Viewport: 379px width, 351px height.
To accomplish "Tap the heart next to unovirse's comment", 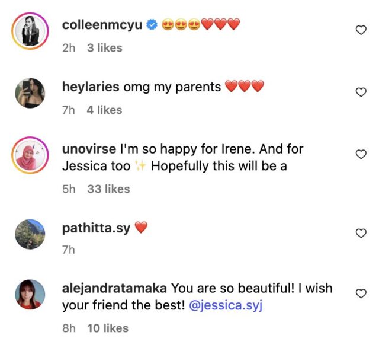I will coord(361,154).
